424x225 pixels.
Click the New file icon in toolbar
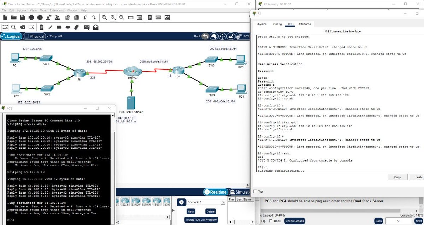click(5, 17)
